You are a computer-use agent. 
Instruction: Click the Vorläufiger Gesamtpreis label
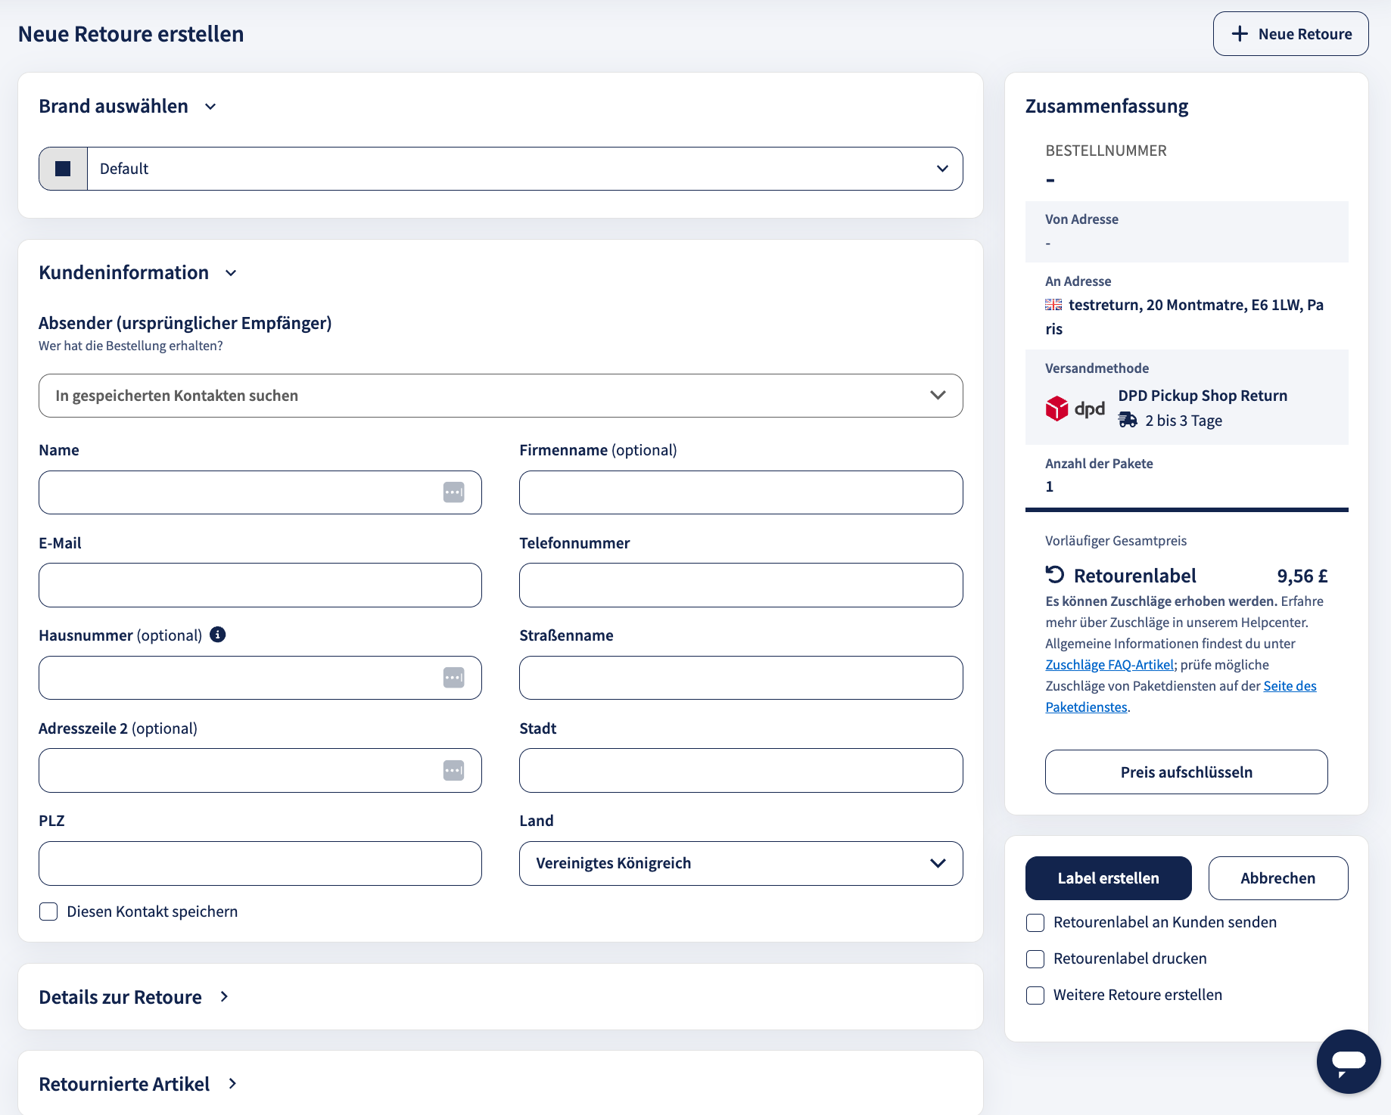(1116, 541)
